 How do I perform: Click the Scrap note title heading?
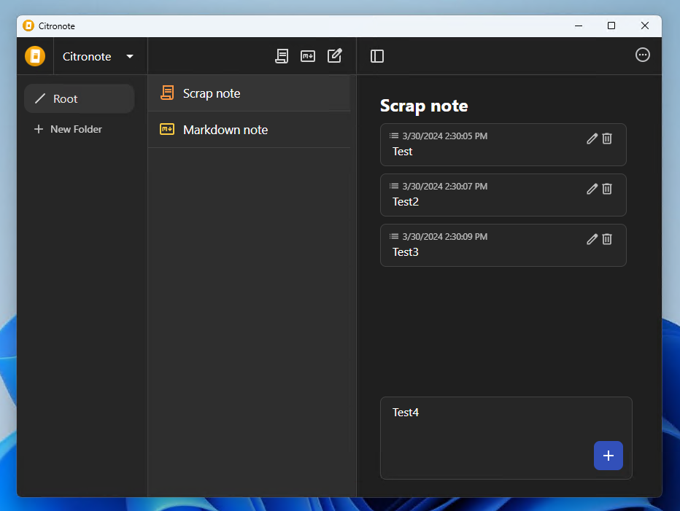tap(424, 106)
